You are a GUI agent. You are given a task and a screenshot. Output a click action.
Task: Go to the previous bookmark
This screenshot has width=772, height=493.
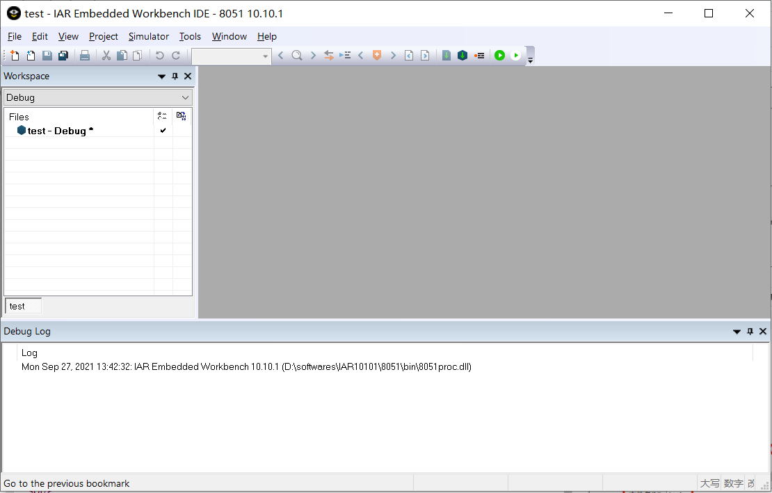click(361, 56)
